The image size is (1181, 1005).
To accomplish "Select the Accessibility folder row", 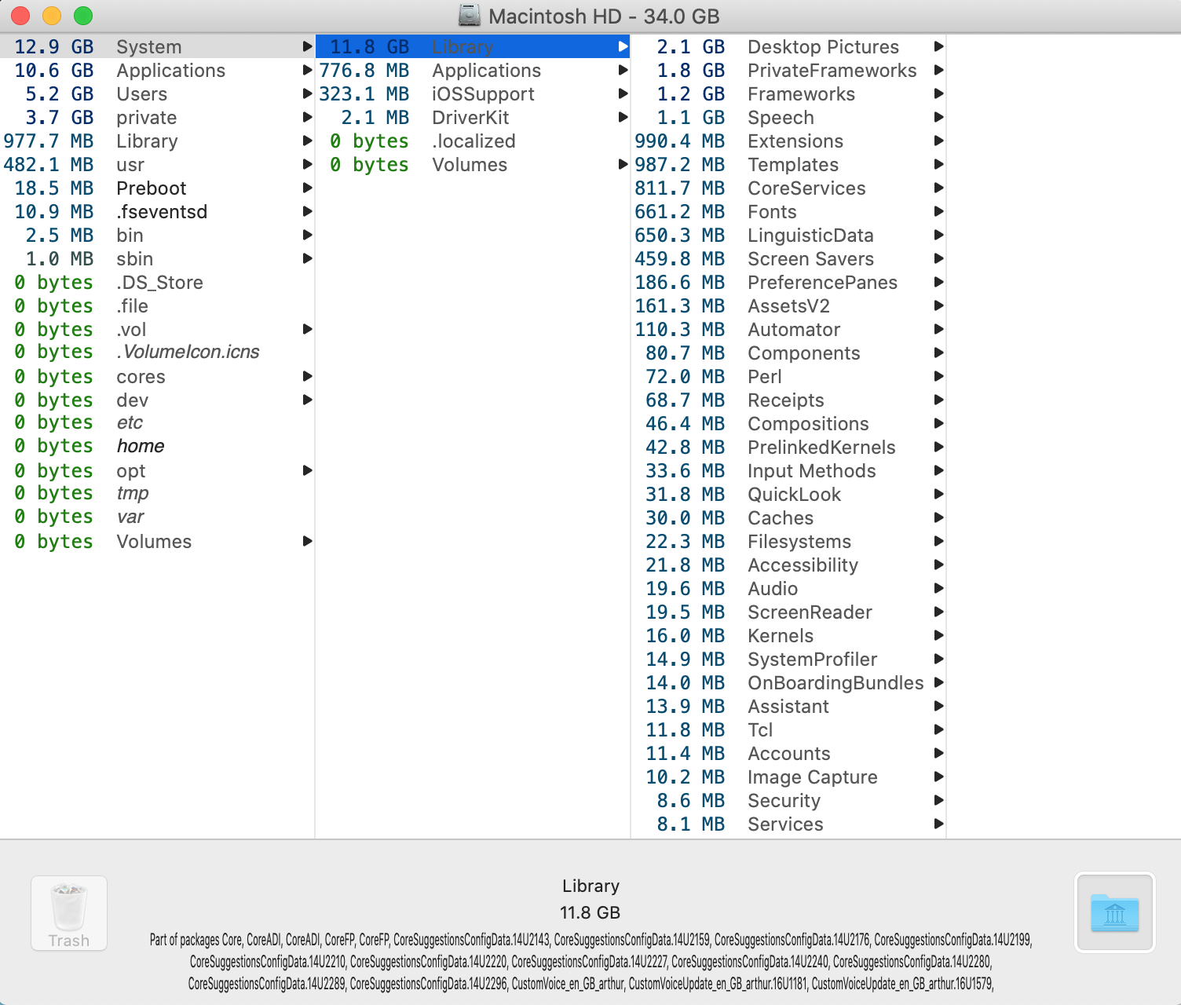I will [788, 565].
